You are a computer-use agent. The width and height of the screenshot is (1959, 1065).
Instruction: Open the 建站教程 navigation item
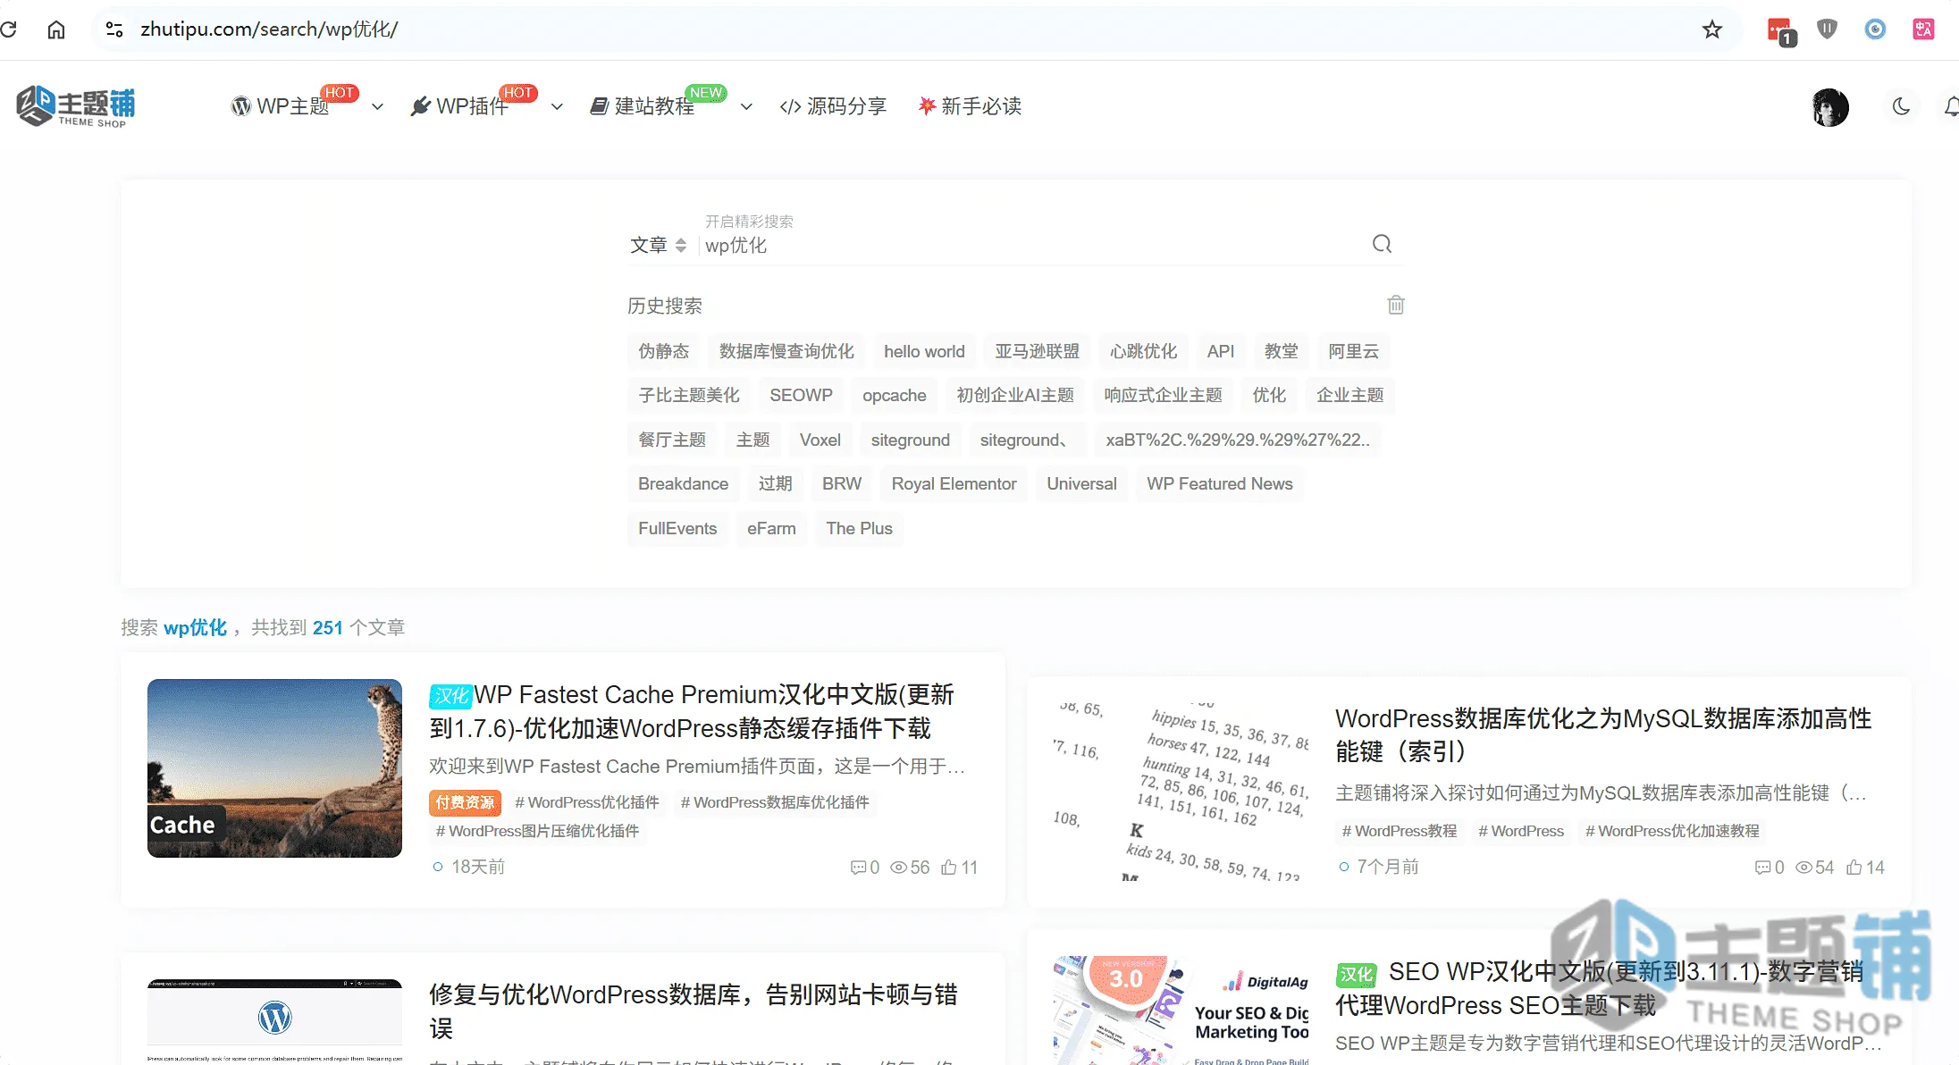pos(642,106)
